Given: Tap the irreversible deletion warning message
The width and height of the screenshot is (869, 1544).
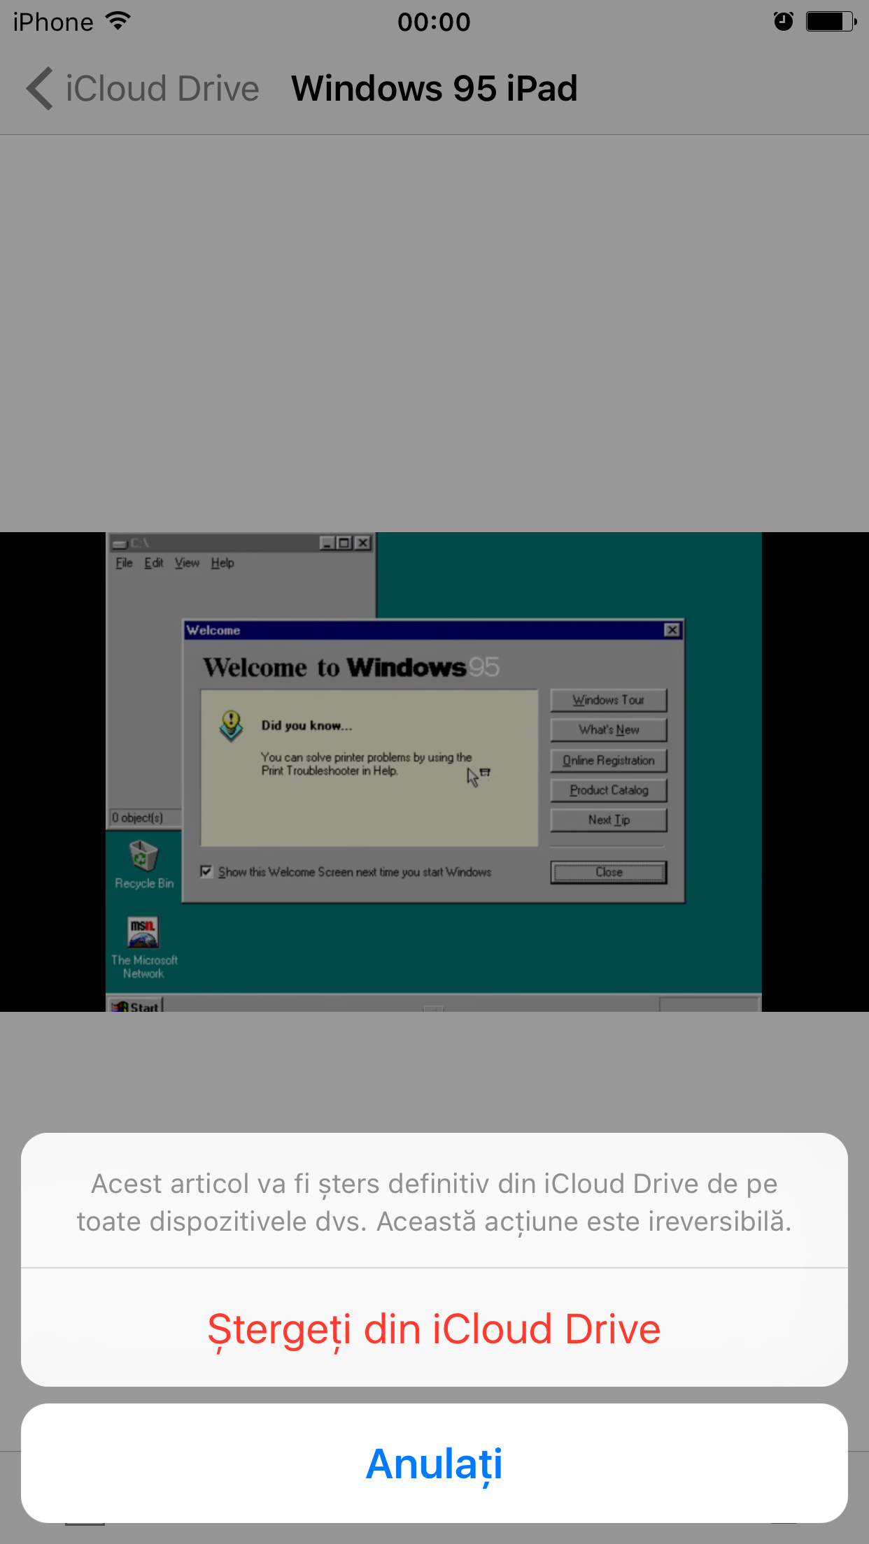Looking at the screenshot, I should [434, 1203].
